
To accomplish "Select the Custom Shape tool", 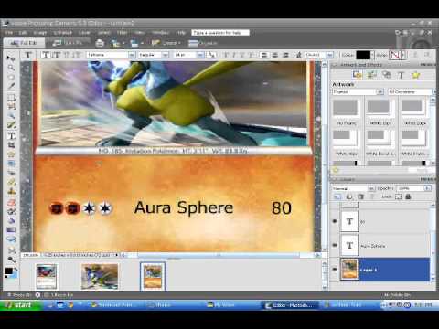I will (x=11, y=239).
